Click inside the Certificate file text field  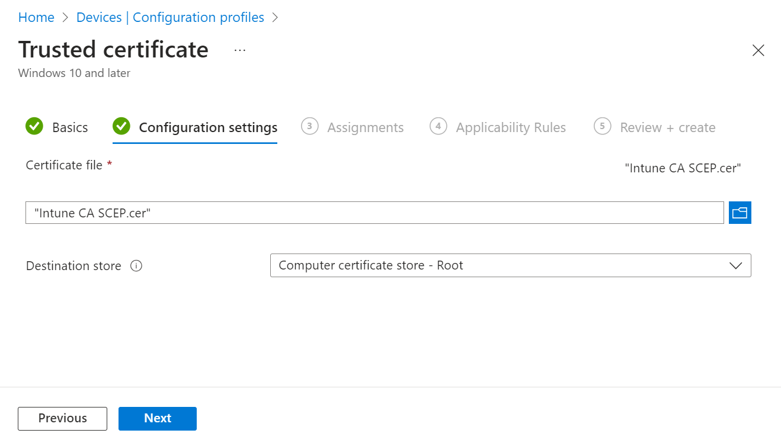point(375,213)
